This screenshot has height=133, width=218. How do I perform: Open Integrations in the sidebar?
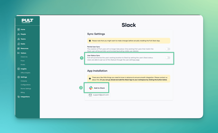pos(25,97)
